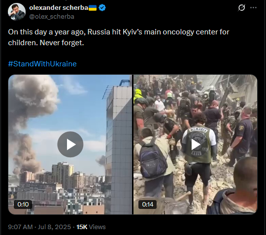Open the @olex_scherba handle link
Viewport: 266px width, 235px height.
pyautogui.click(x=52, y=17)
